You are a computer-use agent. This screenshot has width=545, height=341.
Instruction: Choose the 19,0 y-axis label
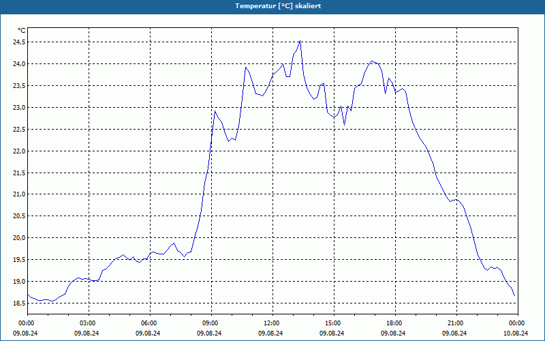[x=19, y=282]
